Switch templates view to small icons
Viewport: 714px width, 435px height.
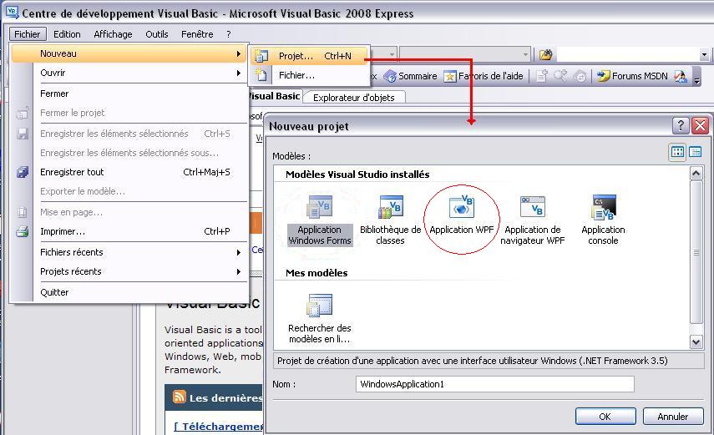[695, 152]
